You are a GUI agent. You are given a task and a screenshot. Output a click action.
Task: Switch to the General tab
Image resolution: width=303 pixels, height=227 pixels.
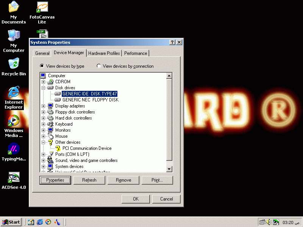coord(42,53)
